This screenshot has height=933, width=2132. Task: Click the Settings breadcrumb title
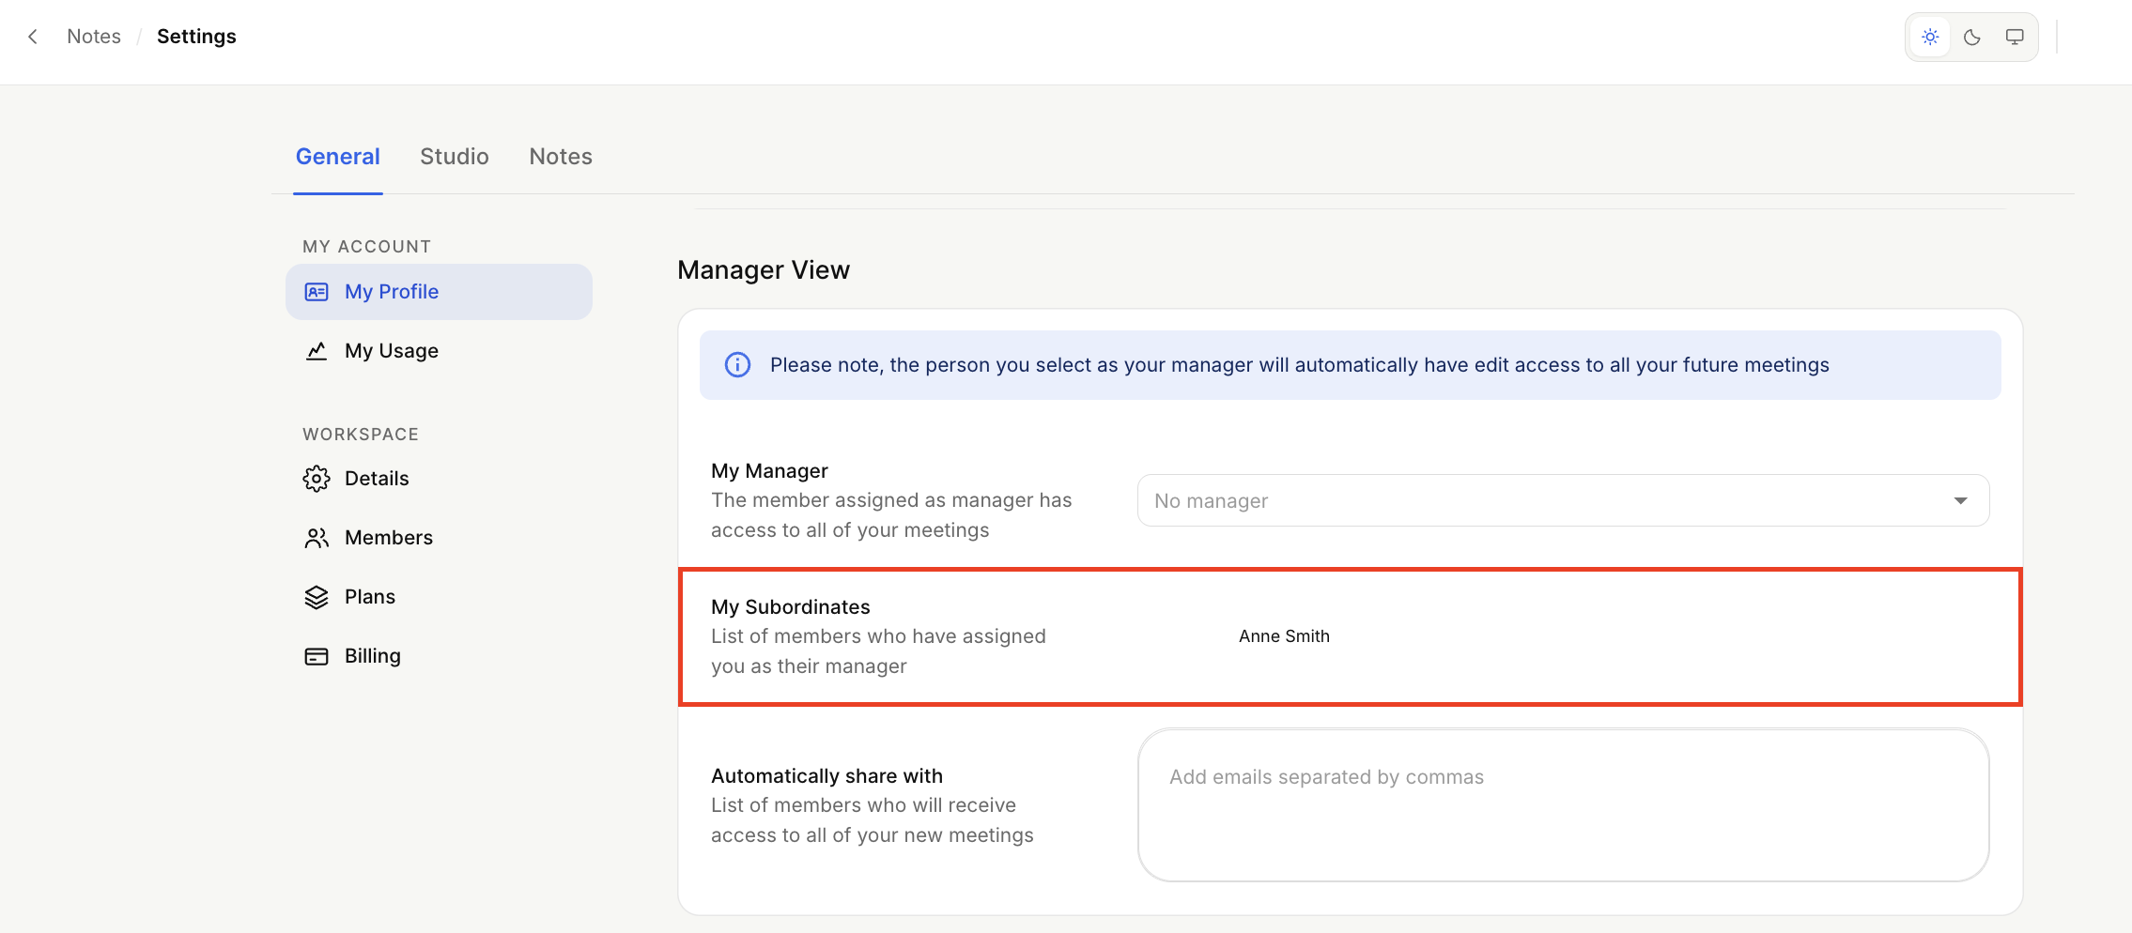click(x=196, y=37)
